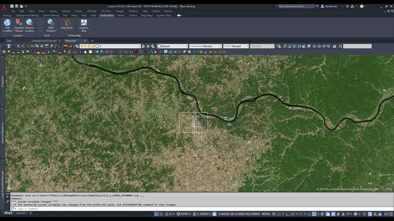Open the KYHPF coordinate system dropdown
The width and height of the screenshot is (394, 221).
coord(184,214)
